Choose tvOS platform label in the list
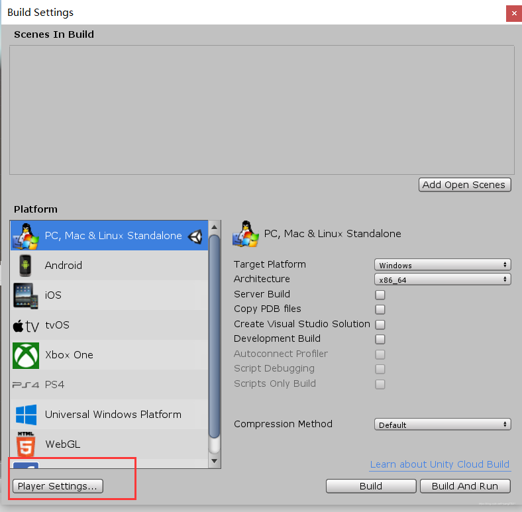The image size is (522, 512). coord(57,325)
